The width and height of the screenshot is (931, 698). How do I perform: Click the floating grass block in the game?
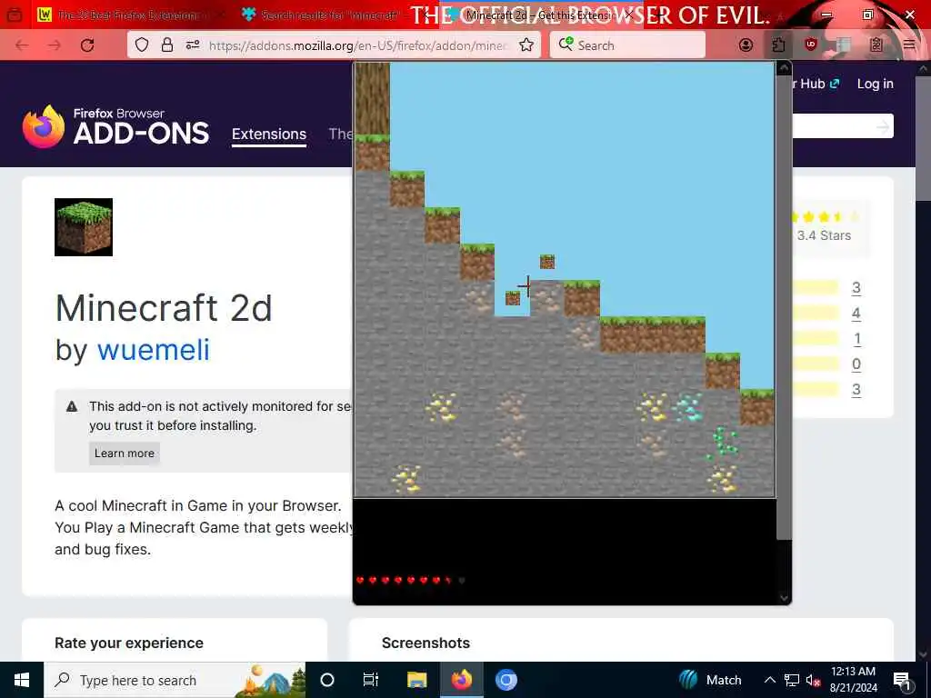[546, 262]
